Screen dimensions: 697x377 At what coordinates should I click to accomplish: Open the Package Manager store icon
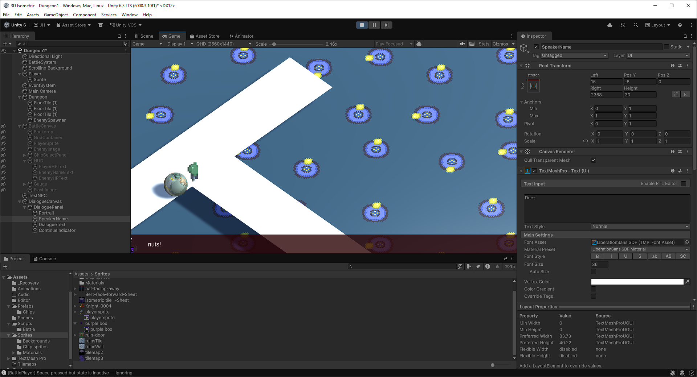(101, 25)
